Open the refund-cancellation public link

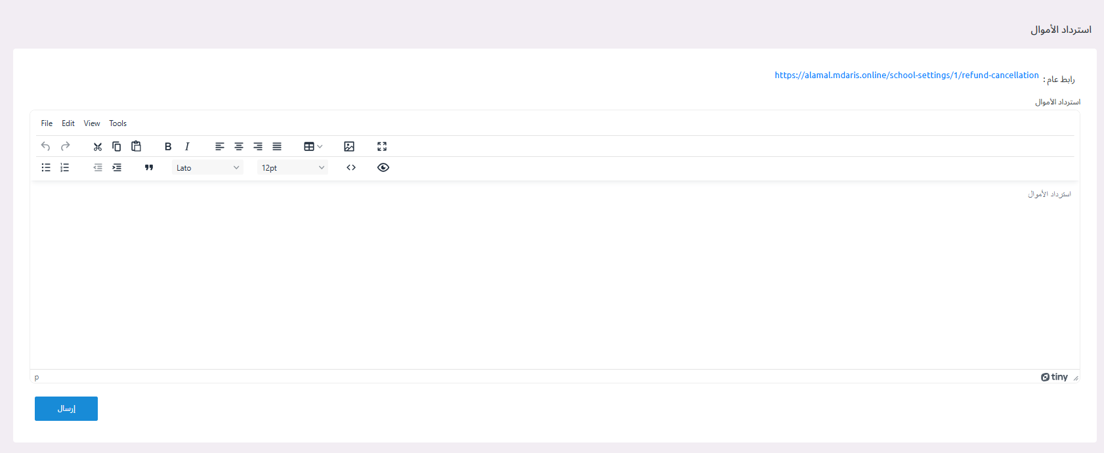coord(906,75)
